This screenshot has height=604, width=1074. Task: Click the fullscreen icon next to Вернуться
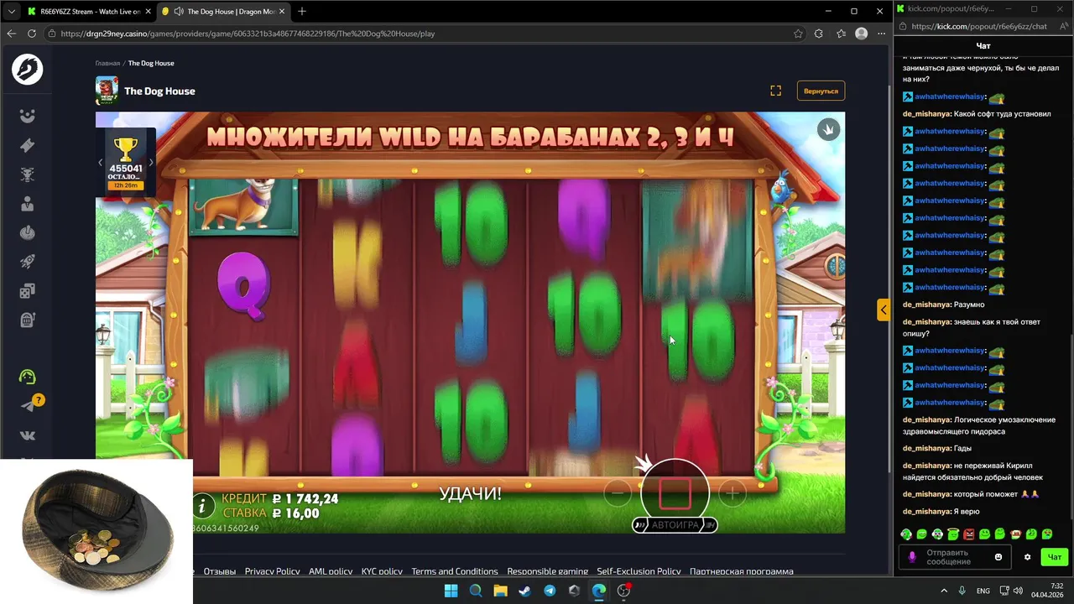pos(775,91)
